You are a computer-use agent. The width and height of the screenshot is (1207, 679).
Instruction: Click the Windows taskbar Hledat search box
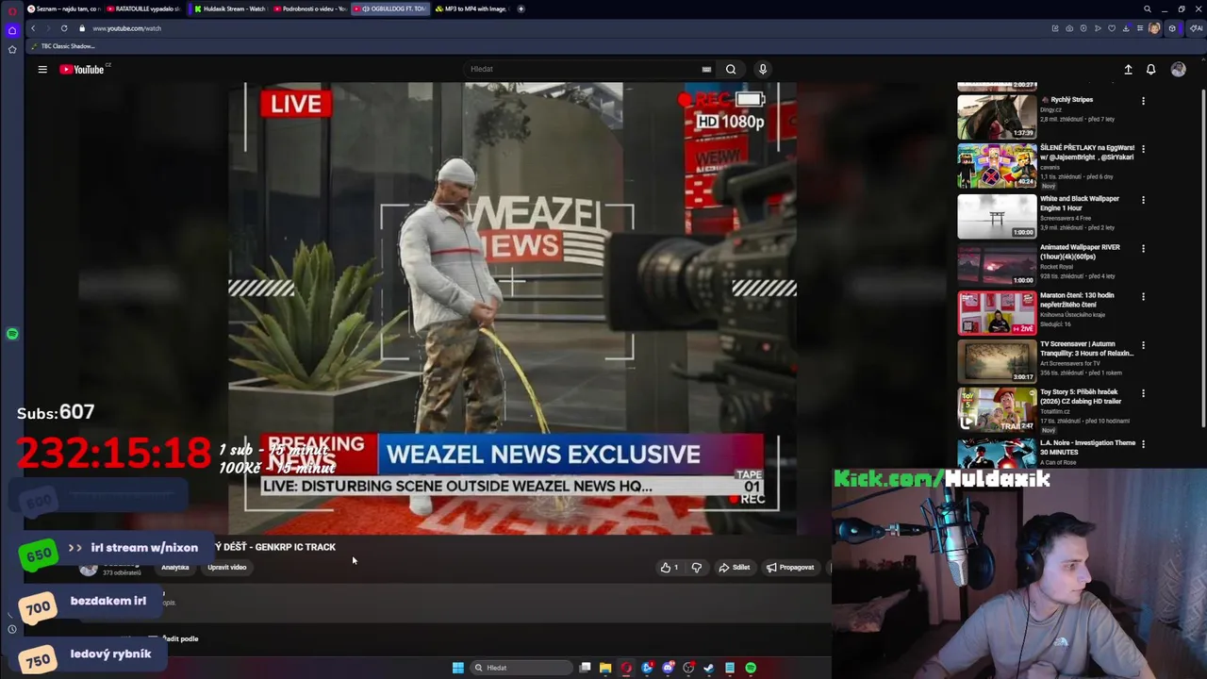pyautogui.click(x=521, y=668)
